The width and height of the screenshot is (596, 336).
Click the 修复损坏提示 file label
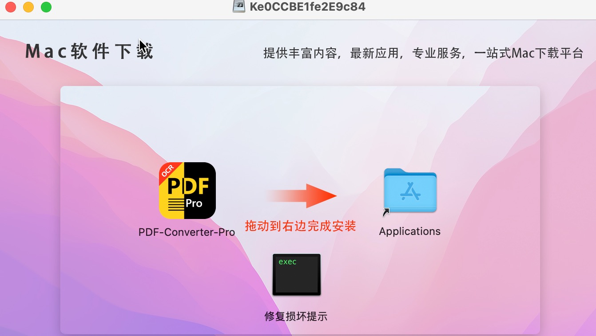(x=296, y=316)
